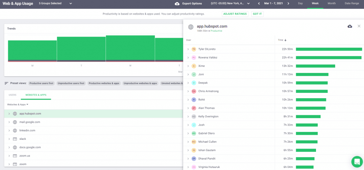Select the WEBSITES & APPS tab

coord(36,95)
